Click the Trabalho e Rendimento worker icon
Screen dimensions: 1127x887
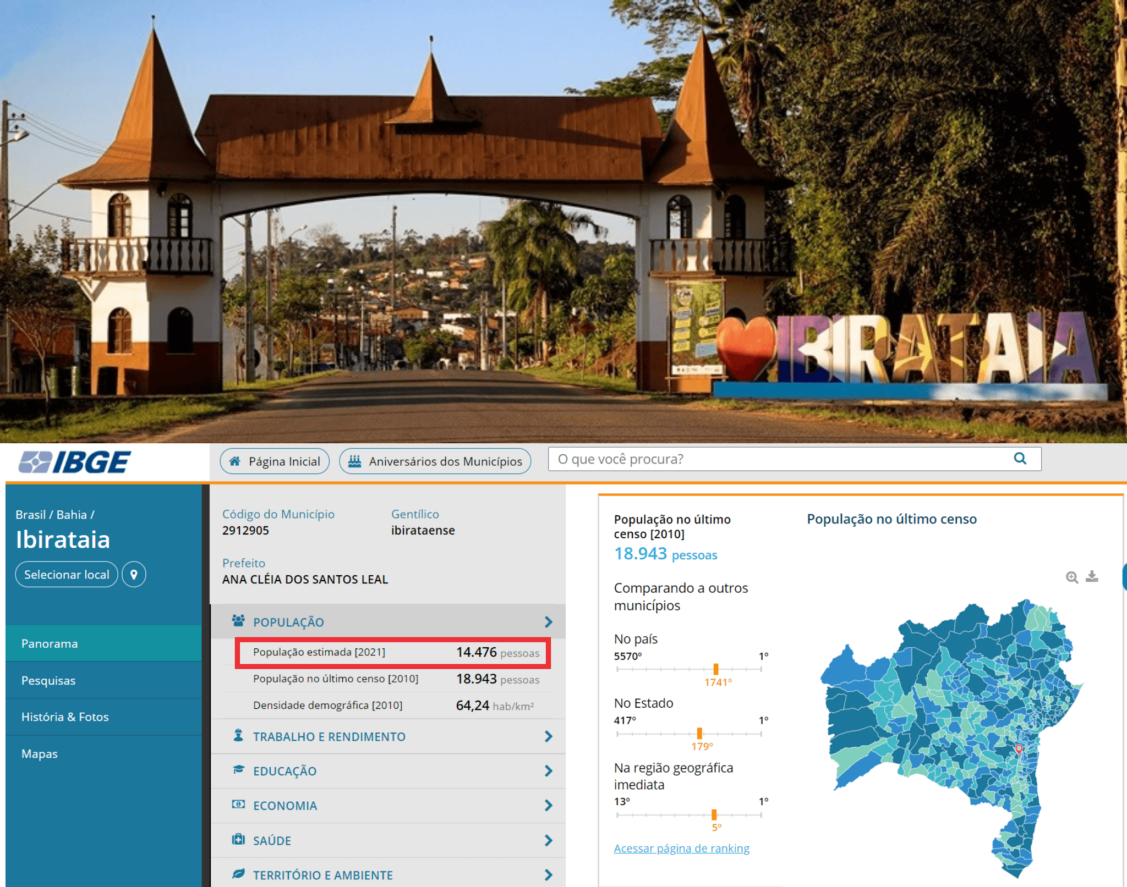(238, 735)
